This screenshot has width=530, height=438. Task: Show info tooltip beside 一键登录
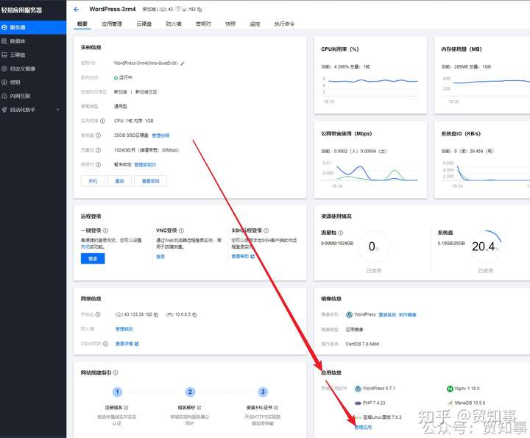[x=105, y=230]
